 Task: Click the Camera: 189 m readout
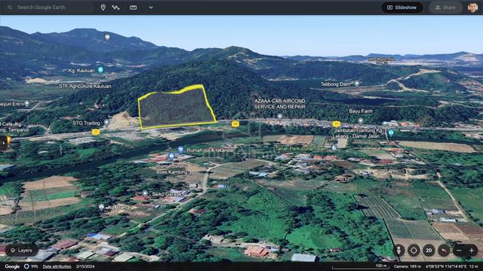coord(408,266)
